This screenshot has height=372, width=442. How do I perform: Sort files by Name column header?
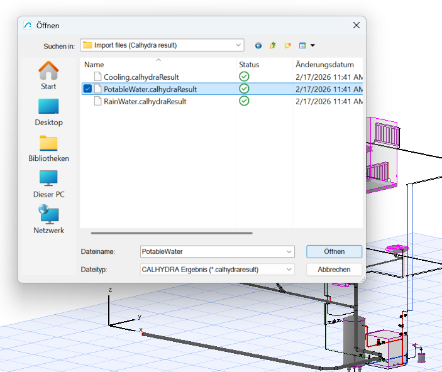[x=94, y=65]
